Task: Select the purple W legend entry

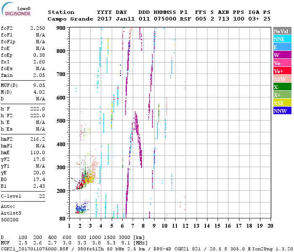Action: pyautogui.click(x=282, y=55)
